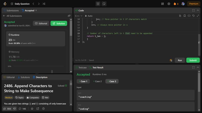This screenshot has height=113, width=202.
Task: Start the timer alarm clock icon
Action: click(x=98, y=4)
